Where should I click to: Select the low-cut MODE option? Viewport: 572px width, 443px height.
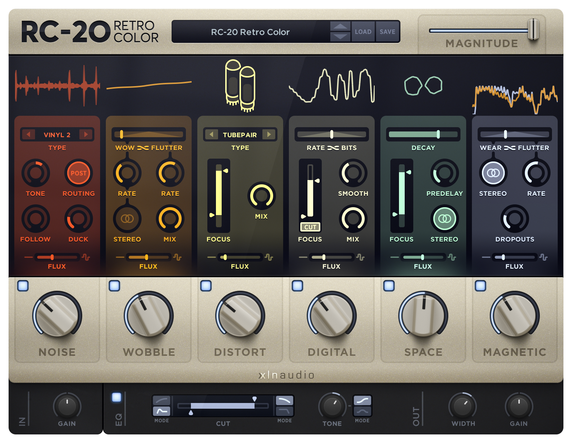pos(162,405)
